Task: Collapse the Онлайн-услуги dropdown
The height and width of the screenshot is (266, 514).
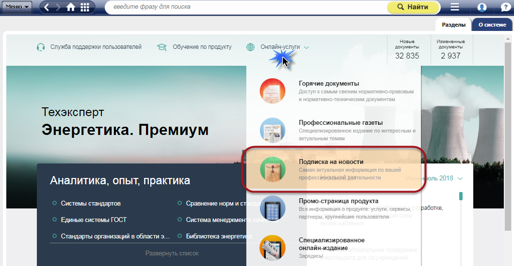Action: coord(284,47)
